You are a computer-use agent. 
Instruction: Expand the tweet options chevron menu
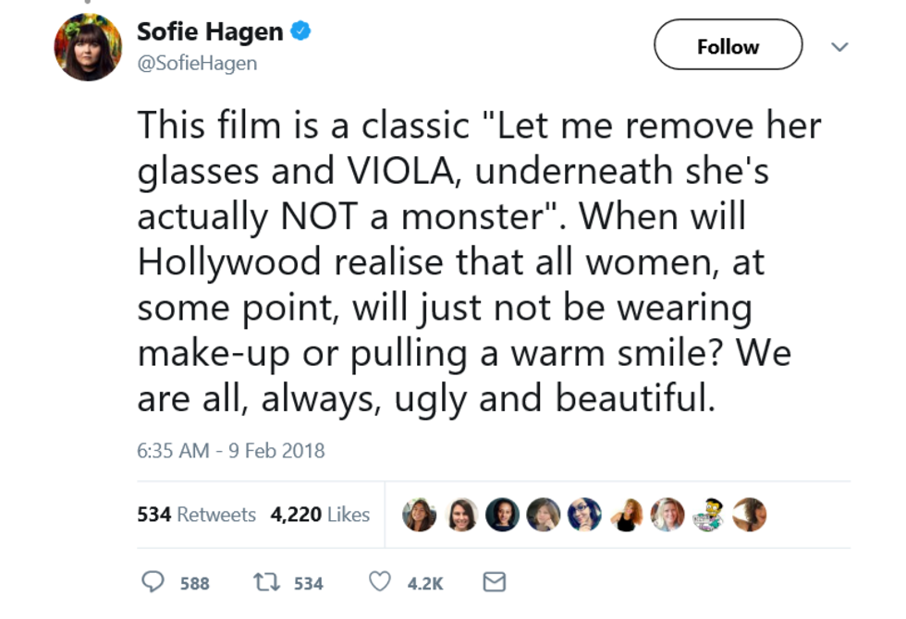coord(839,46)
